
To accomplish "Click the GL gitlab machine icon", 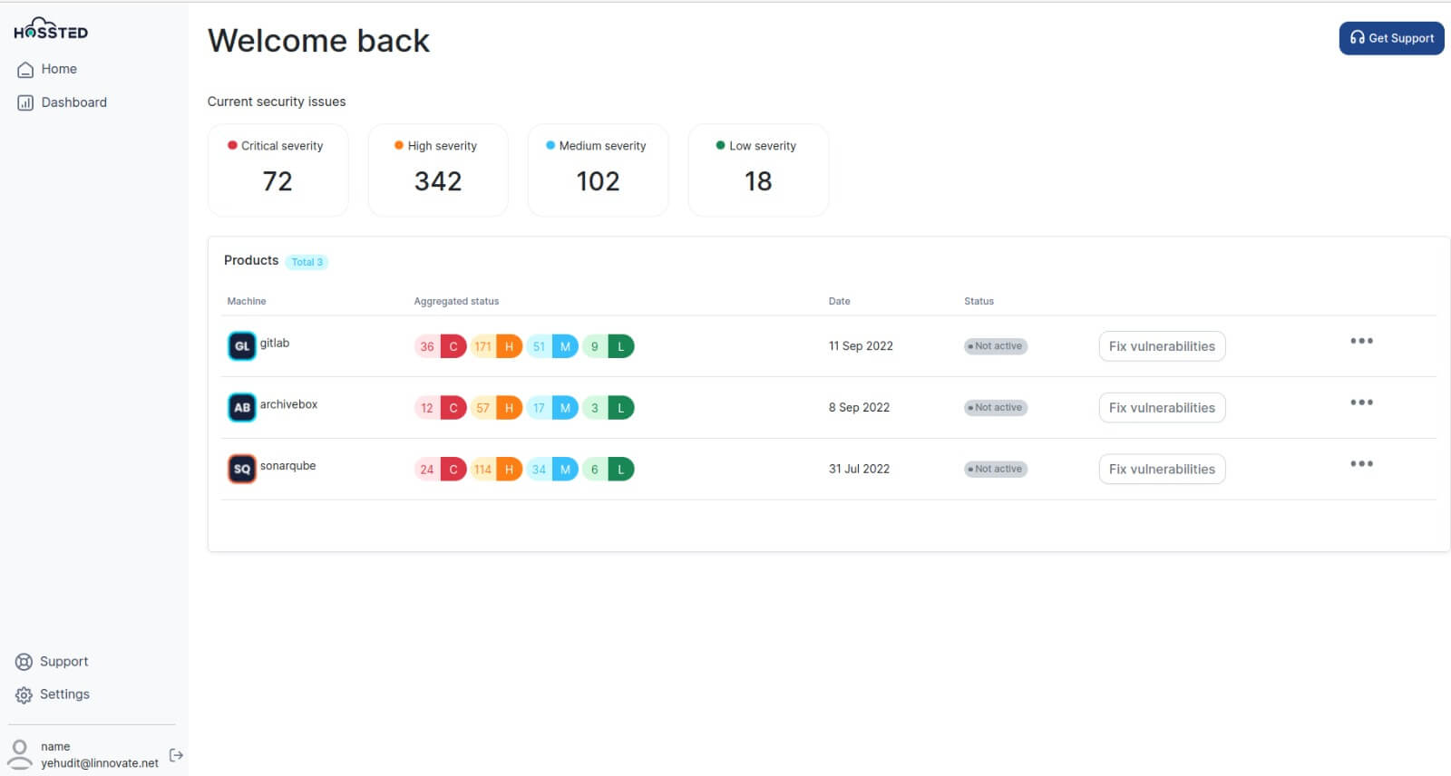I will [x=242, y=345].
